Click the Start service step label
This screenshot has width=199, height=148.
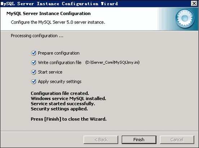[x=50, y=72]
